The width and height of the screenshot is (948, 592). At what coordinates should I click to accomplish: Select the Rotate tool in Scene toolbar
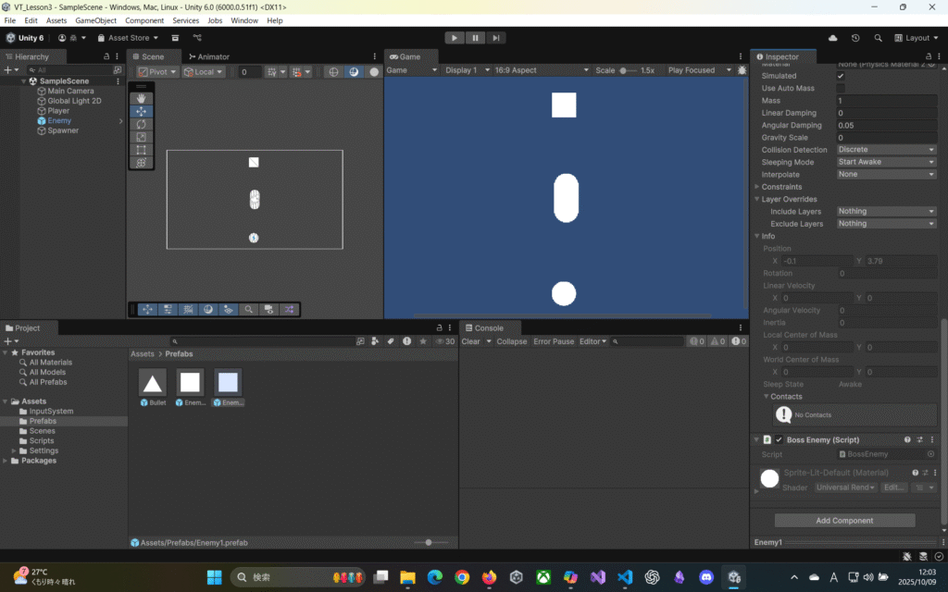coord(141,124)
